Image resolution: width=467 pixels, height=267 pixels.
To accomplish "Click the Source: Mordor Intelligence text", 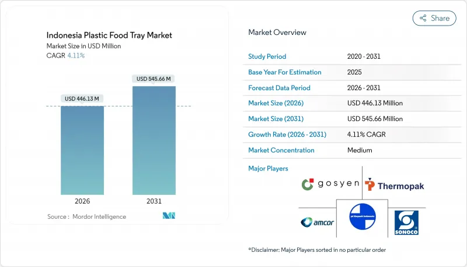I will coord(86,216).
